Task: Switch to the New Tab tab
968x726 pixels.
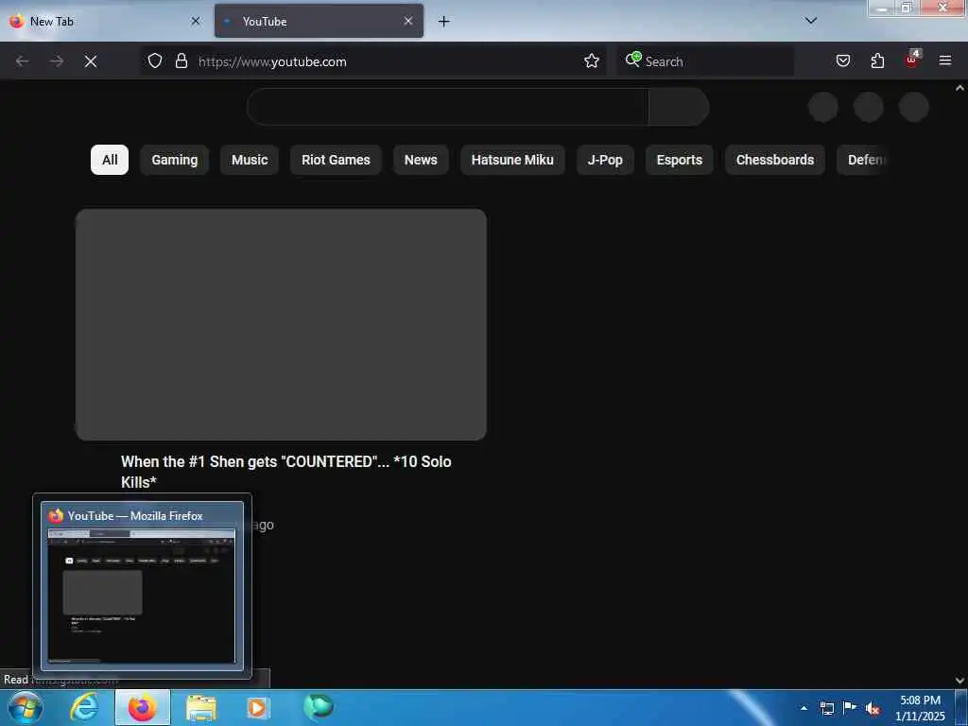Action: (x=105, y=21)
